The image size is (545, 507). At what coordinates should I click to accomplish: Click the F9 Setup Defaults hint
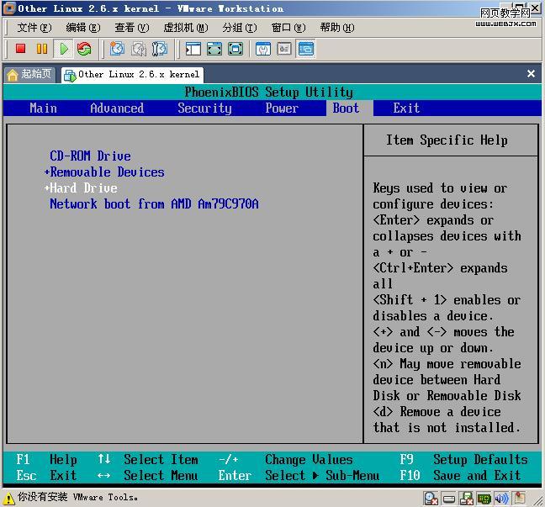click(463, 459)
